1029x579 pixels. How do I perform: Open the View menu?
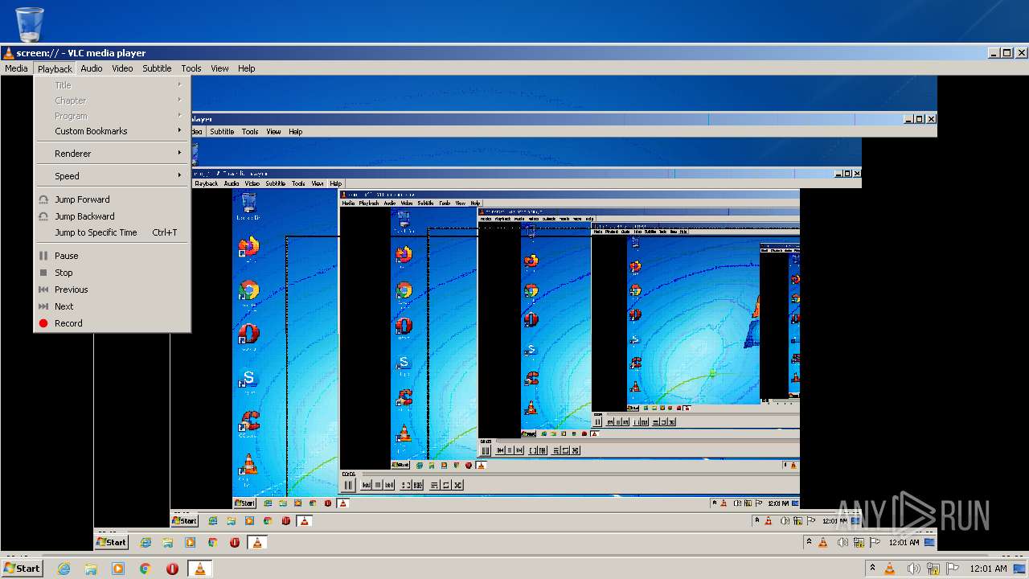tap(219, 68)
